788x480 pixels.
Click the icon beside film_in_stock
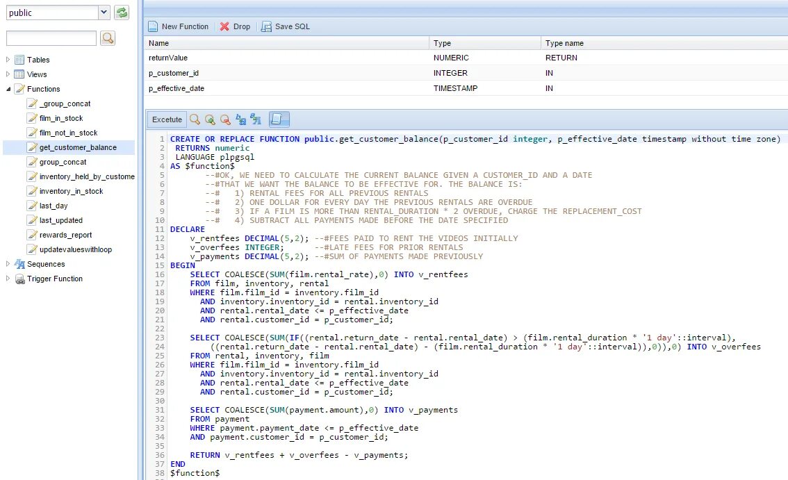pyautogui.click(x=32, y=118)
